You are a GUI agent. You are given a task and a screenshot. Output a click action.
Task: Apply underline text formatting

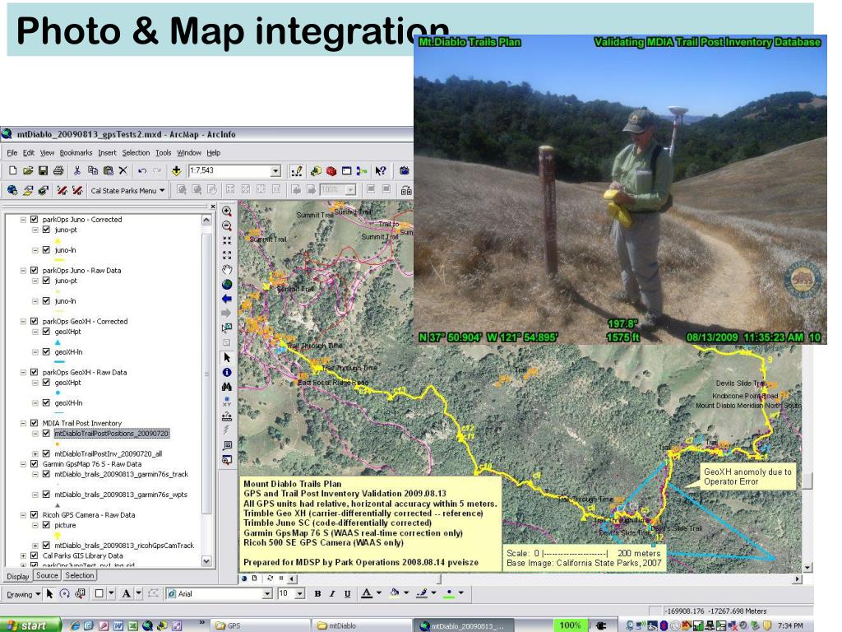[348, 594]
